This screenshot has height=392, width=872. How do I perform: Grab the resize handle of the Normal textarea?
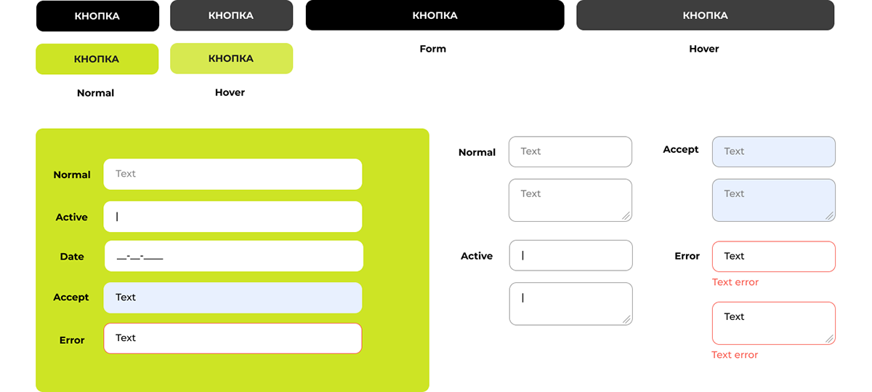pos(626,216)
